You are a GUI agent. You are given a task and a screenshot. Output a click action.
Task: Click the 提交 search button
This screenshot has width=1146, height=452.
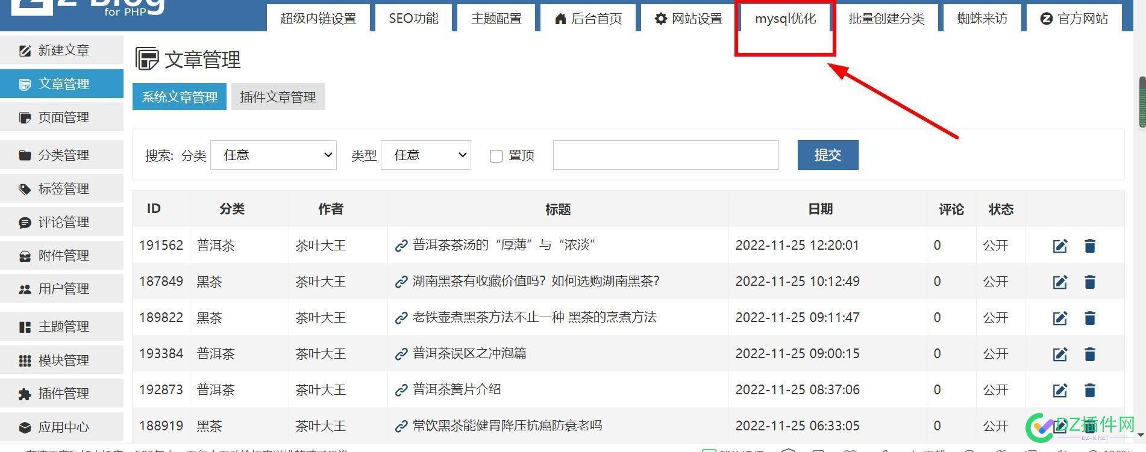828,155
